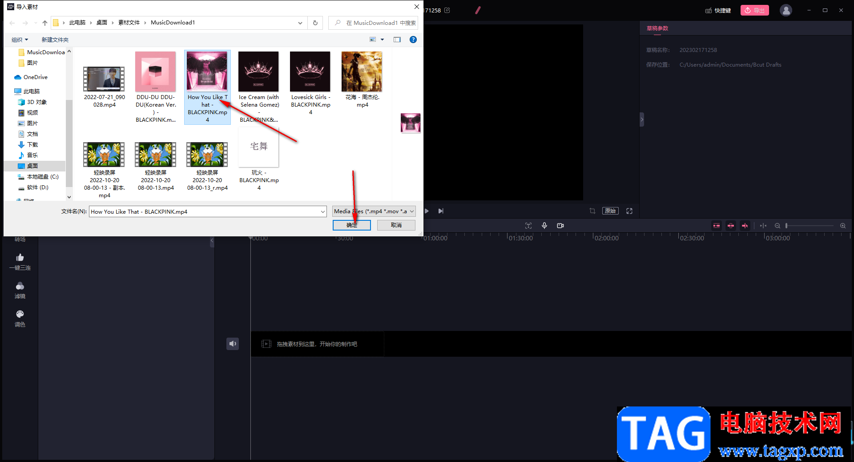
Task: Select the 原始 aspect ratio button
Action: click(610, 211)
